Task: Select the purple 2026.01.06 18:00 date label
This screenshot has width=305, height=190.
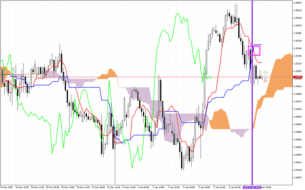Action: [252, 187]
